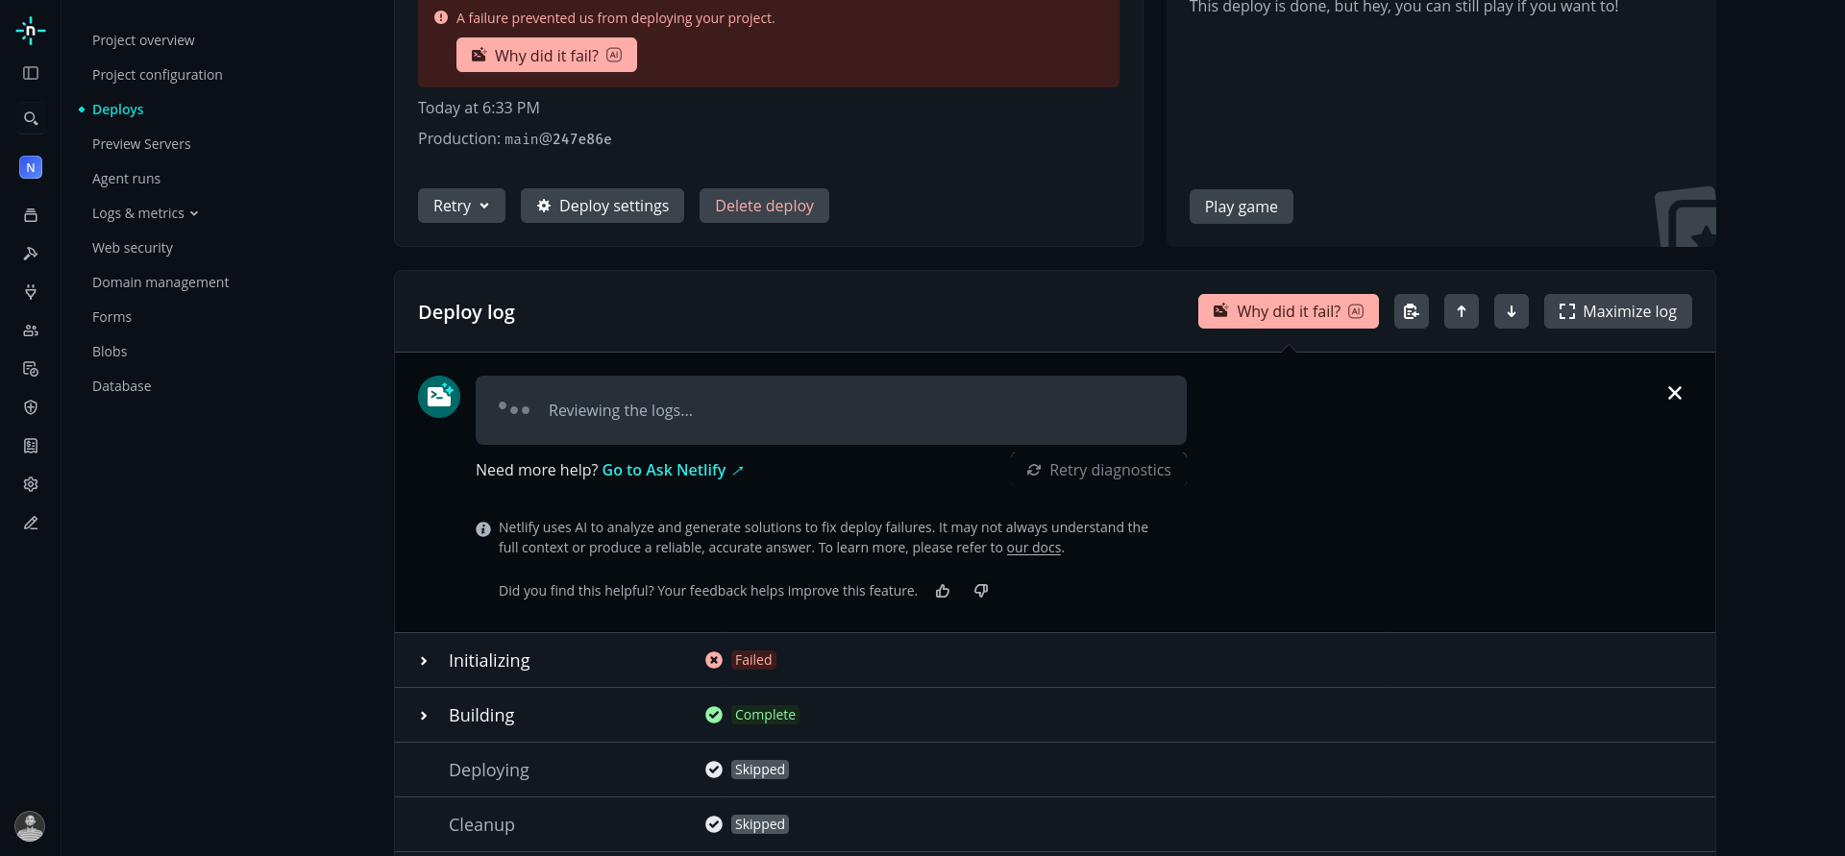Image resolution: width=1845 pixels, height=856 pixels.
Task: Open the shield security icon in rail
Action: coord(31,407)
